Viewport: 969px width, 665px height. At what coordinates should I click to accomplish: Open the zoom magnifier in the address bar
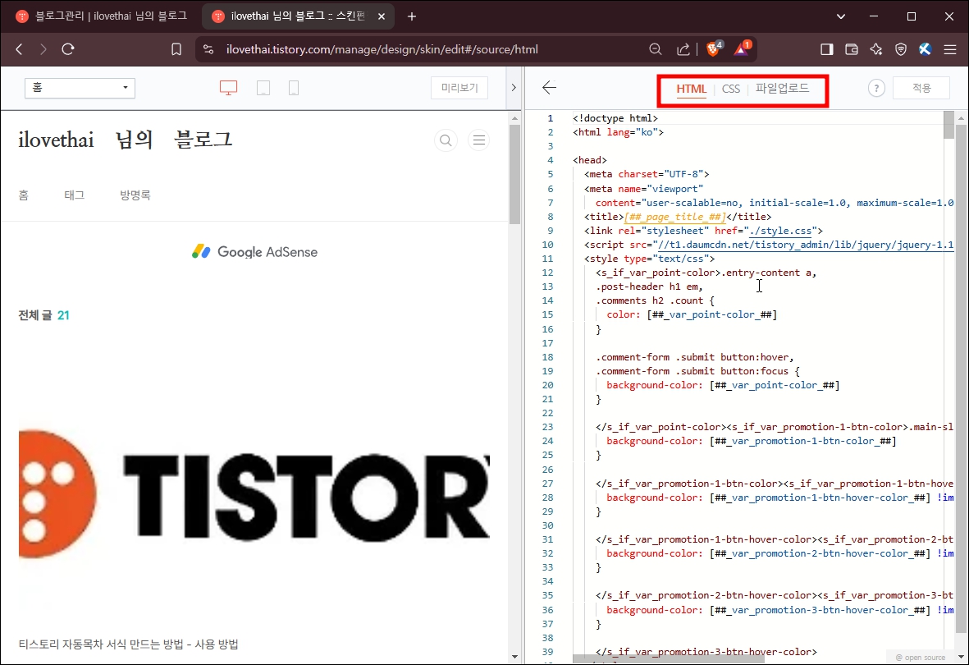(656, 49)
